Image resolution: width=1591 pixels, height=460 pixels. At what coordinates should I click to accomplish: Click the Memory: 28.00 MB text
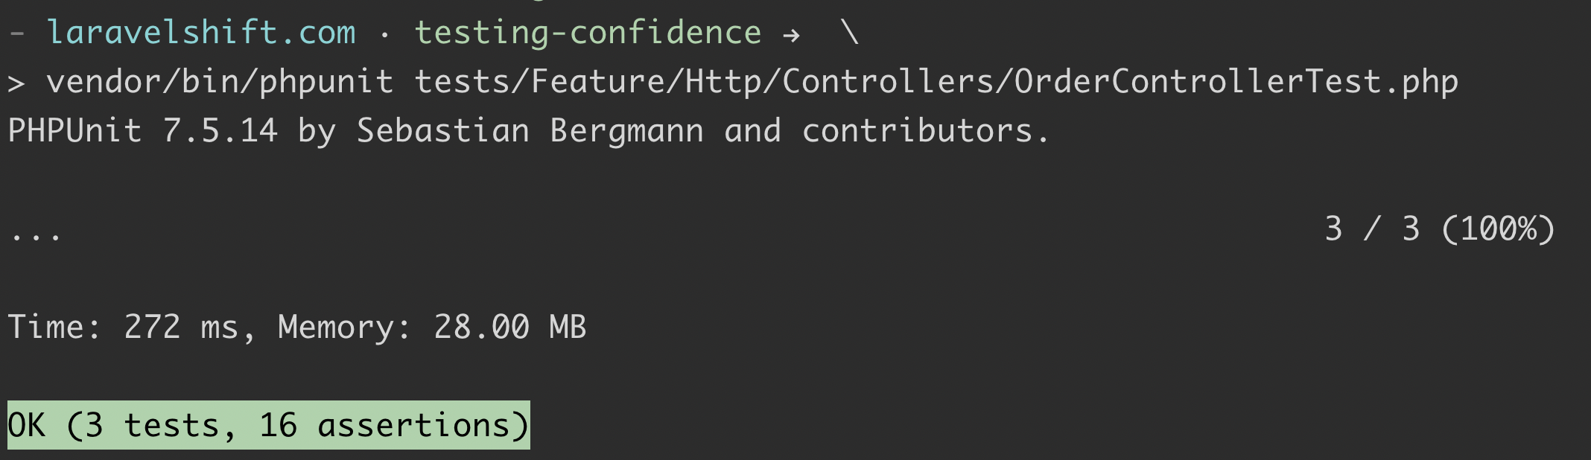tap(432, 328)
